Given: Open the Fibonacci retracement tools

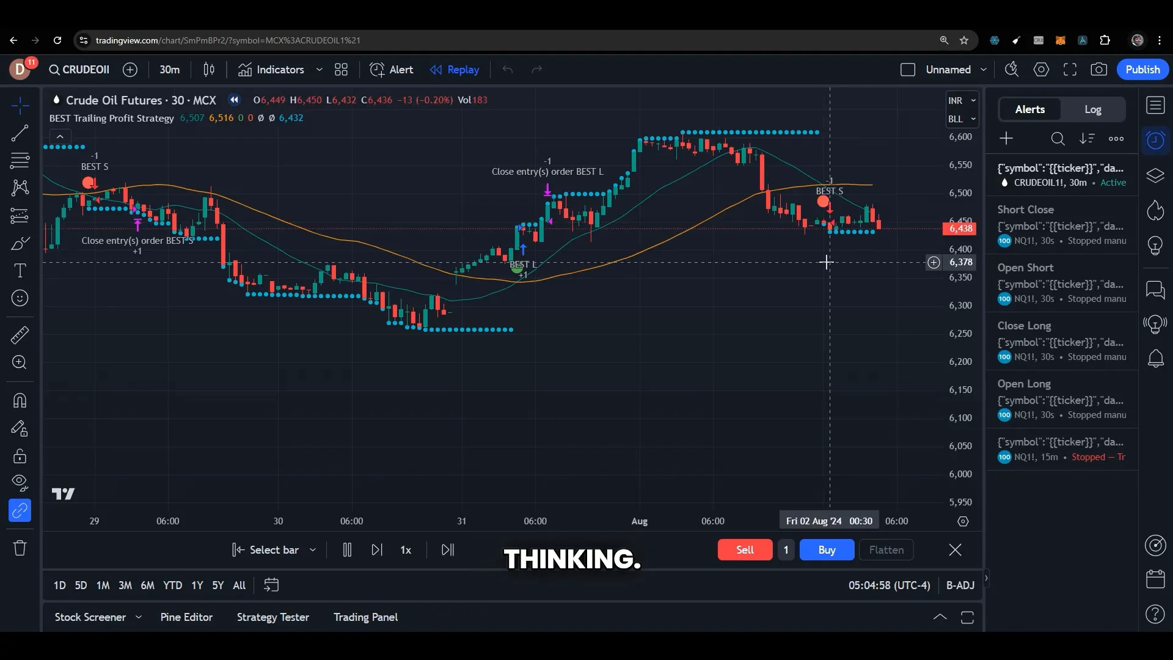Looking at the screenshot, I should [20, 161].
